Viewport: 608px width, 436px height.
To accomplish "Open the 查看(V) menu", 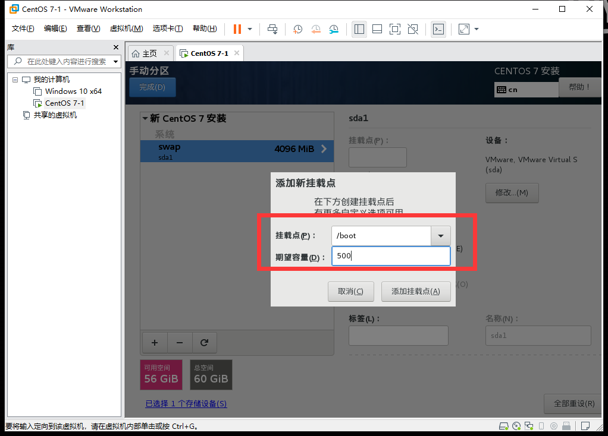I will [x=89, y=29].
